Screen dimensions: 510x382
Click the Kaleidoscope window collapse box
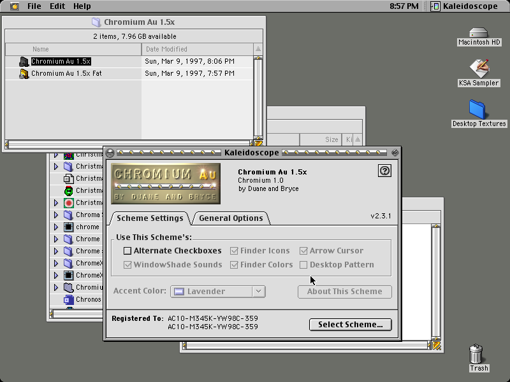pos(395,152)
